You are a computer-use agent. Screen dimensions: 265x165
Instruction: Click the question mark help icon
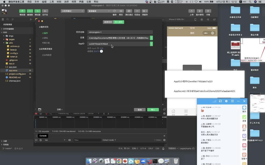(x=101, y=51)
